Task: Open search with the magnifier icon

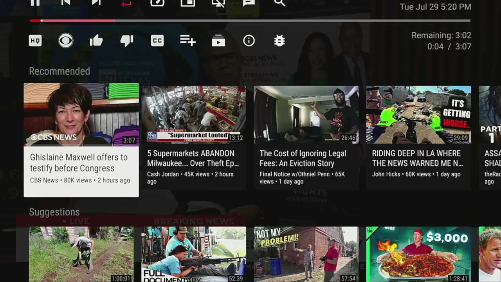Action: pyautogui.click(x=279, y=3)
